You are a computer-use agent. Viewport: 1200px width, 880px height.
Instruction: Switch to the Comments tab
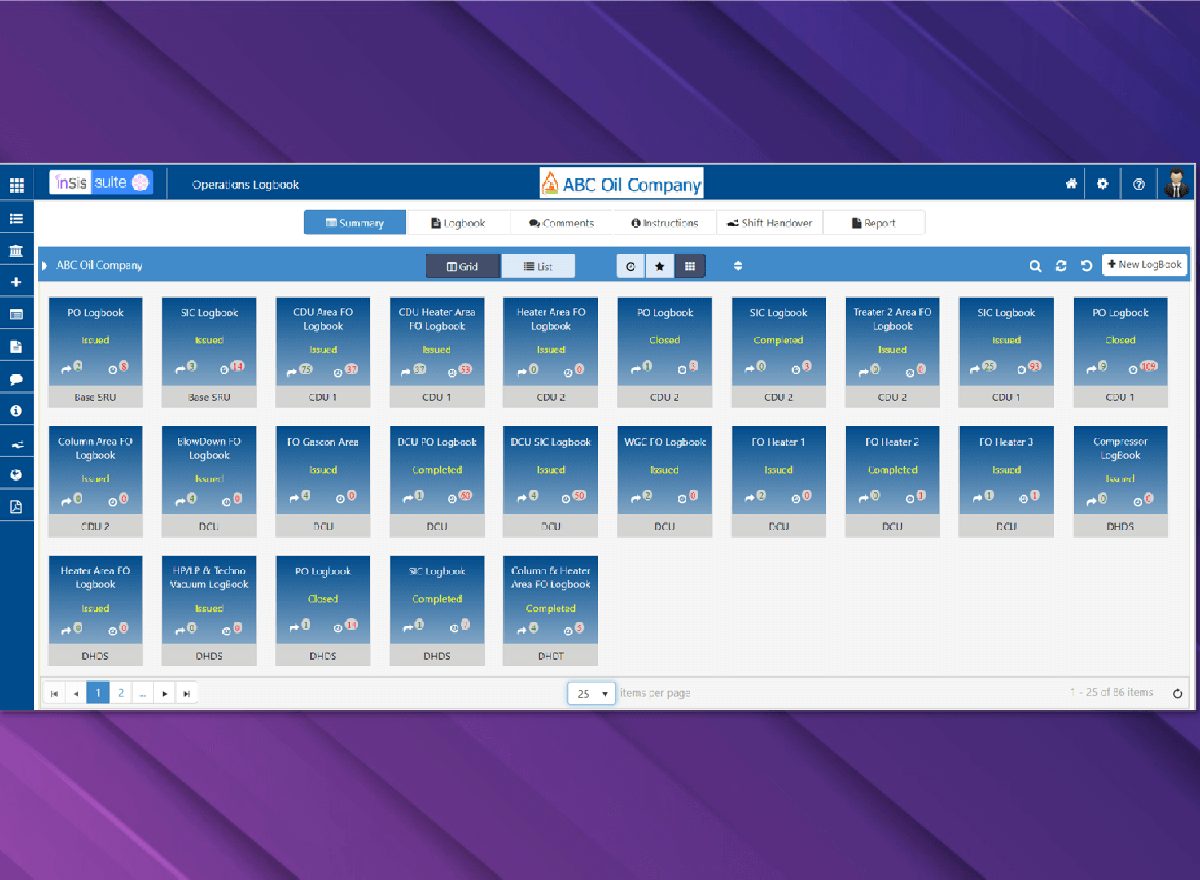pos(561,223)
